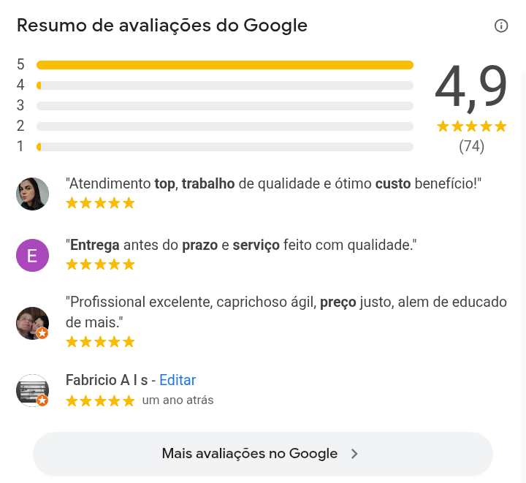Image resolution: width=526 pixels, height=483 pixels.
Task: Click the chevron arrow in Mais avaliações button
Action: (354, 454)
